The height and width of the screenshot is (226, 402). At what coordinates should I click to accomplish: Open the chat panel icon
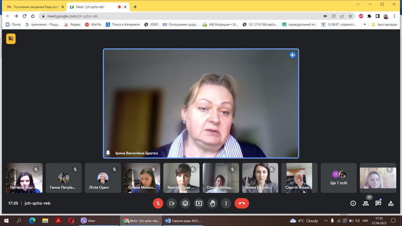(x=378, y=203)
